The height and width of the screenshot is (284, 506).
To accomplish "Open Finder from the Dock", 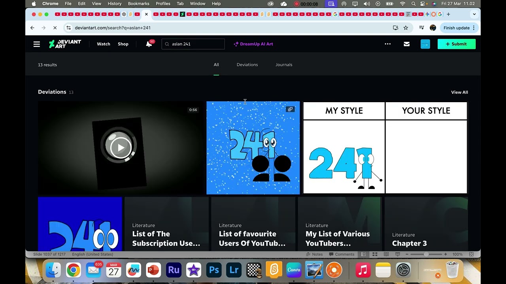I will tap(53, 270).
